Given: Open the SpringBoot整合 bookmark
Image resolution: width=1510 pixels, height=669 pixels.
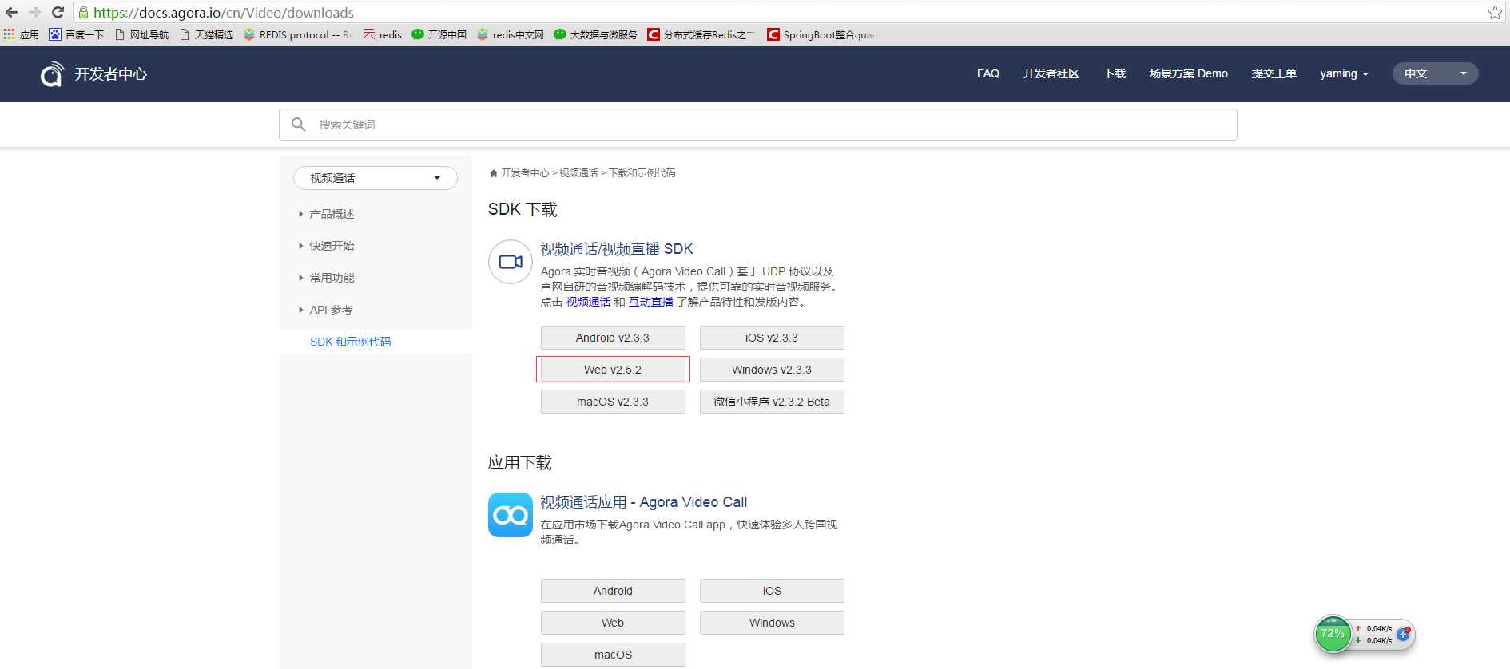Looking at the screenshot, I should [x=821, y=34].
